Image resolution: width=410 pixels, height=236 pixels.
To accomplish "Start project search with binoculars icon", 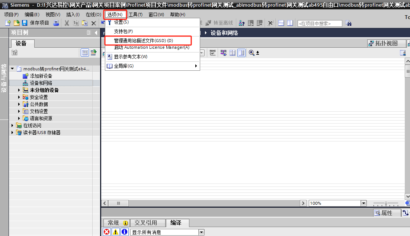I will pyautogui.click(x=349, y=23).
